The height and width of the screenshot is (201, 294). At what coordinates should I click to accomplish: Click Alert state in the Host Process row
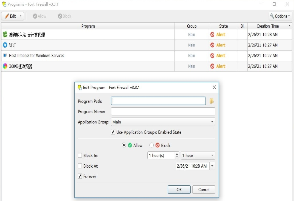pyautogui.click(x=221, y=56)
